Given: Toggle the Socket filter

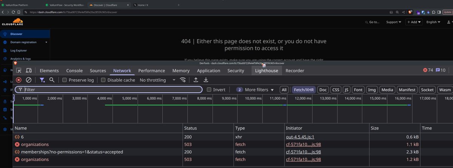Looking at the screenshot, I should click(427, 90).
